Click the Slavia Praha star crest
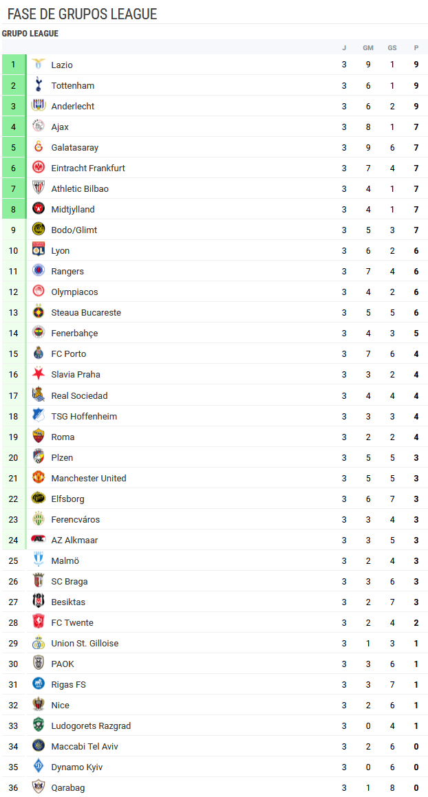This screenshot has width=428, height=797. tap(39, 374)
